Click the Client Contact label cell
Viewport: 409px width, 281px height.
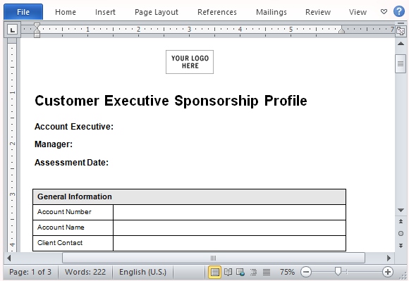pos(73,243)
